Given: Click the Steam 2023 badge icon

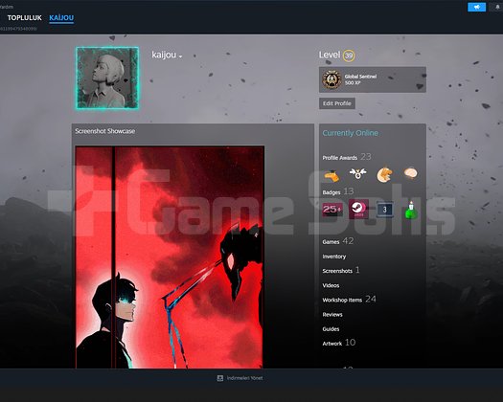Looking at the screenshot, I should pyautogui.click(x=358, y=209).
